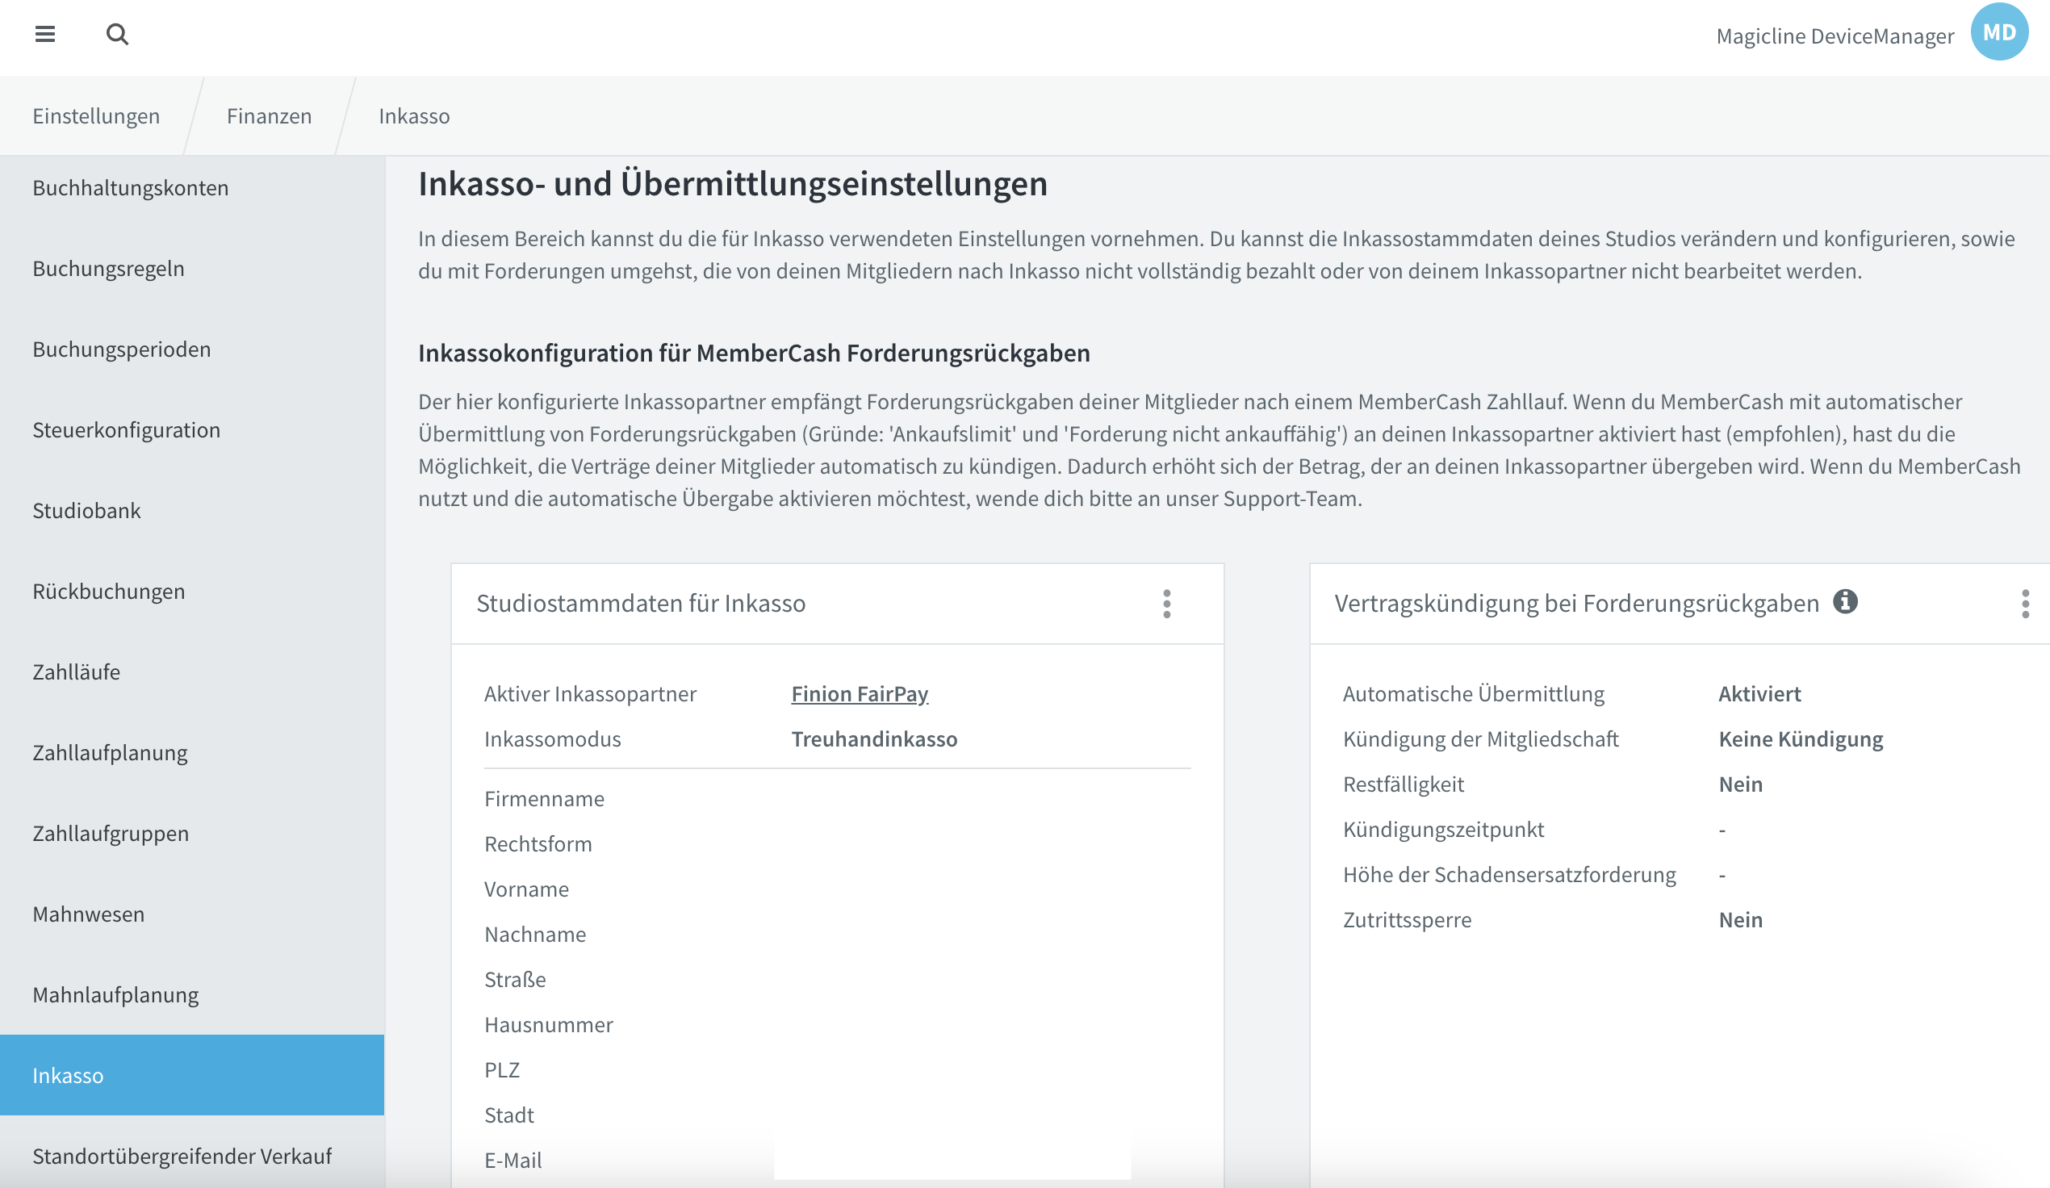Show info about Vertragskündigung bei Forderungsrückgaben
Screen dimensions: 2050x1188
tap(1845, 601)
